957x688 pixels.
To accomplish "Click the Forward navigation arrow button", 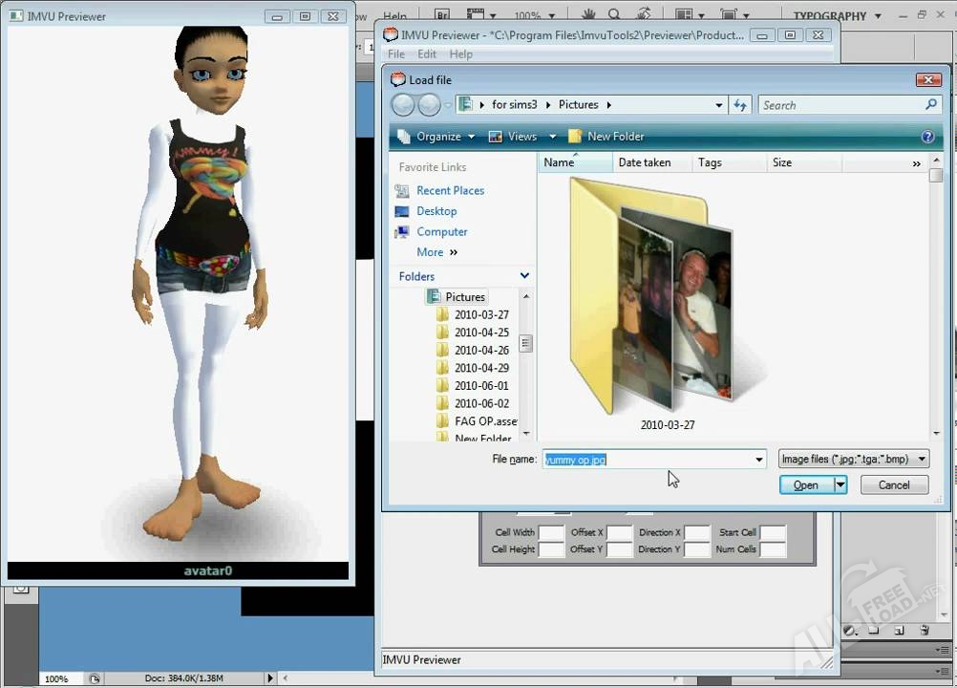I will point(430,105).
